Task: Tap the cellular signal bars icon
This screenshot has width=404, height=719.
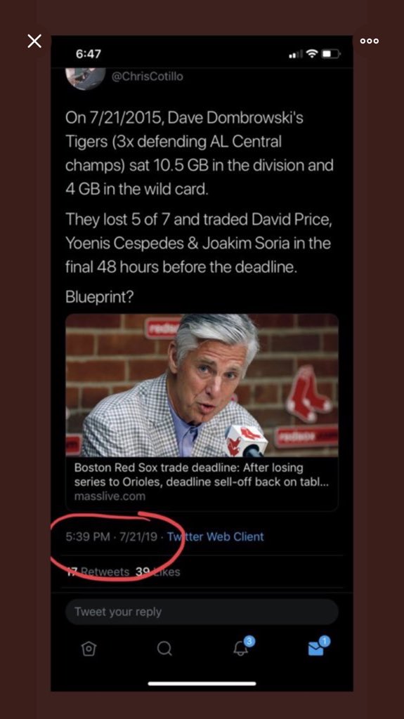Action: [x=296, y=55]
